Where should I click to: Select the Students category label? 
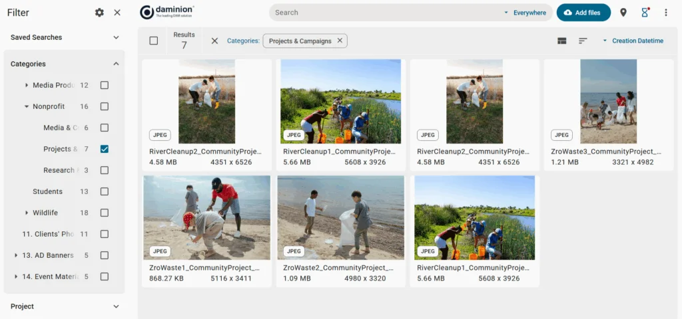pos(48,192)
